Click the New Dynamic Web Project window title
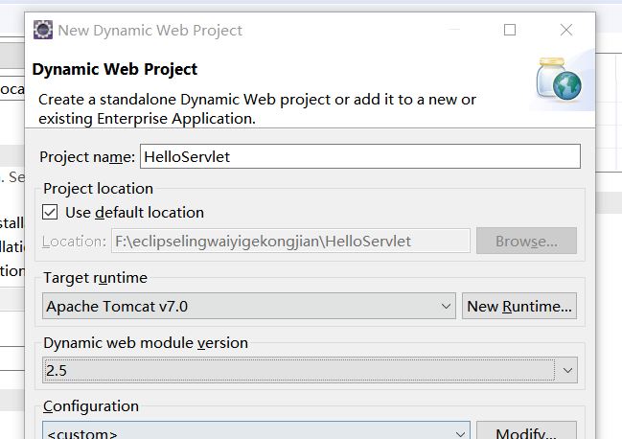This screenshot has width=622, height=439. click(x=150, y=30)
